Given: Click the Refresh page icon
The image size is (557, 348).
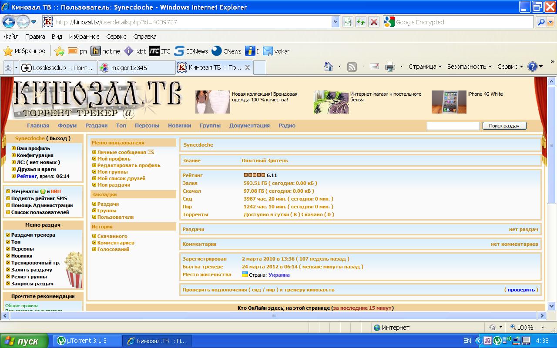Looking at the screenshot, I should pos(360,22).
